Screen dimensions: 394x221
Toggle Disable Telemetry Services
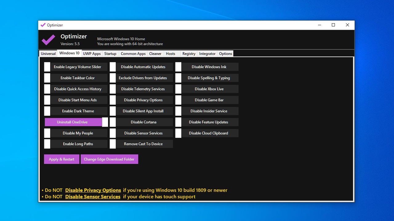tap(141, 89)
